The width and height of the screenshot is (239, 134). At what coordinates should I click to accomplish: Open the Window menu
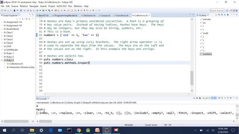pos(78,6)
